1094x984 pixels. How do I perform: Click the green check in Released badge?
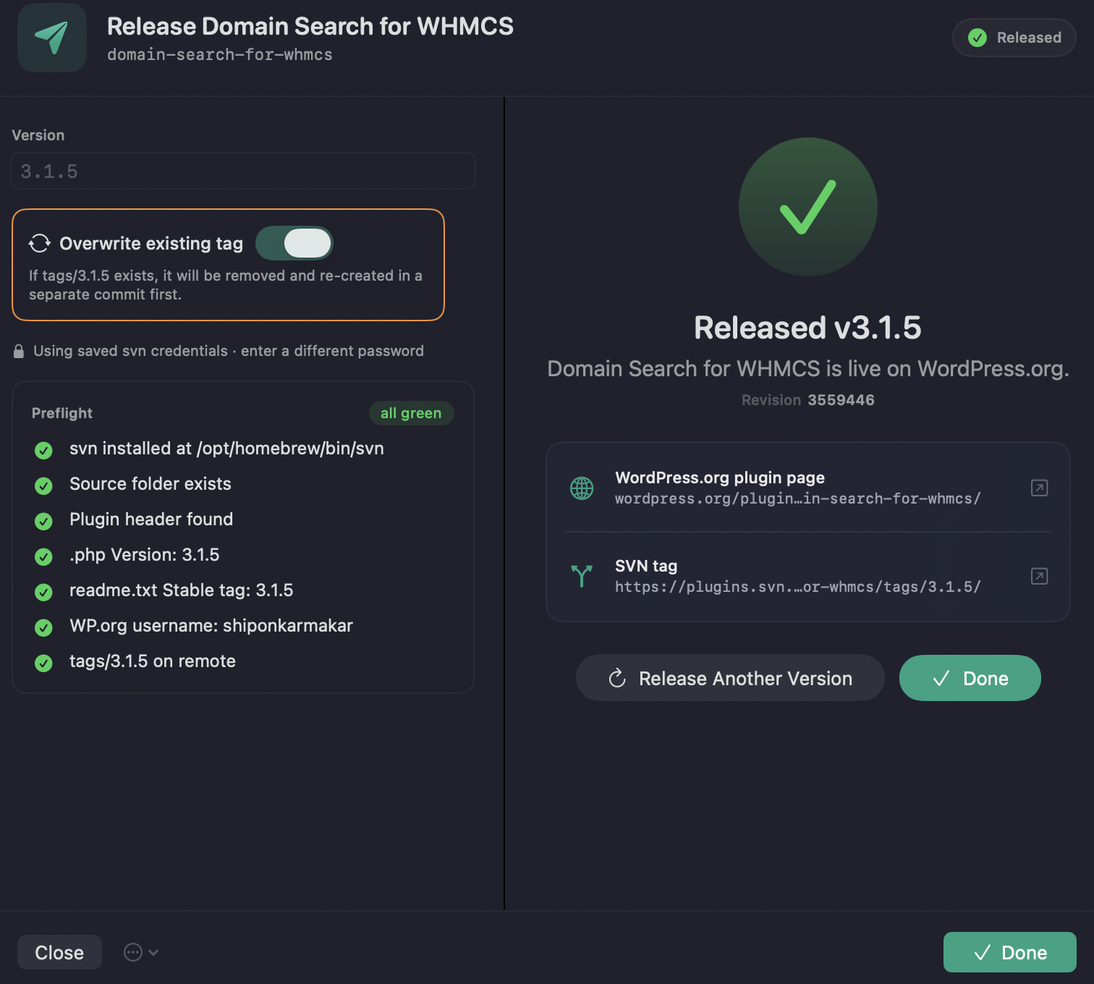click(978, 38)
